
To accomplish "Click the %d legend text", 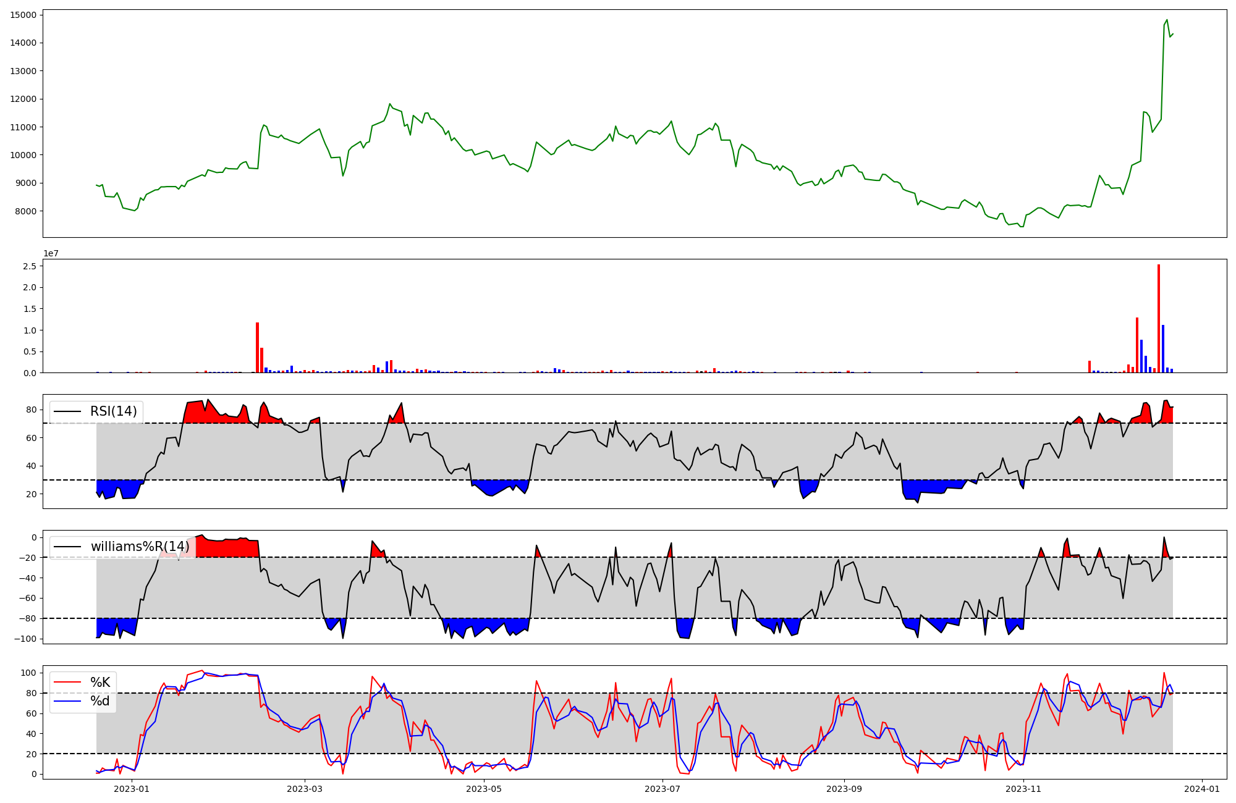I will tap(100, 701).
